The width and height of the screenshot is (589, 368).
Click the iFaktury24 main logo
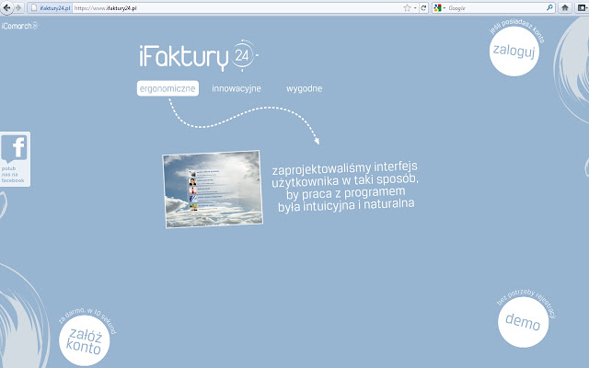pyautogui.click(x=199, y=55)
